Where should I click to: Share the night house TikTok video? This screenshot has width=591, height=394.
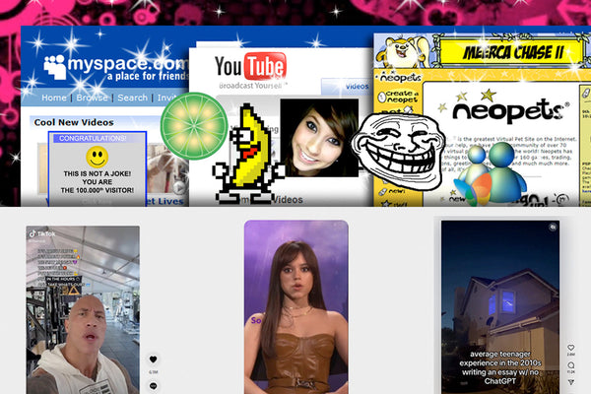[x=571, y=382]
